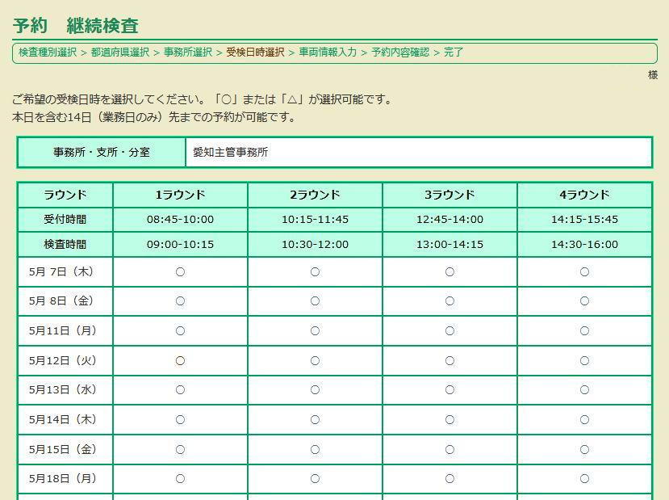
Task: Select 3ラウンド slot on 5月11日(月)
Action: pyautogui.click(x=449, y=331)
